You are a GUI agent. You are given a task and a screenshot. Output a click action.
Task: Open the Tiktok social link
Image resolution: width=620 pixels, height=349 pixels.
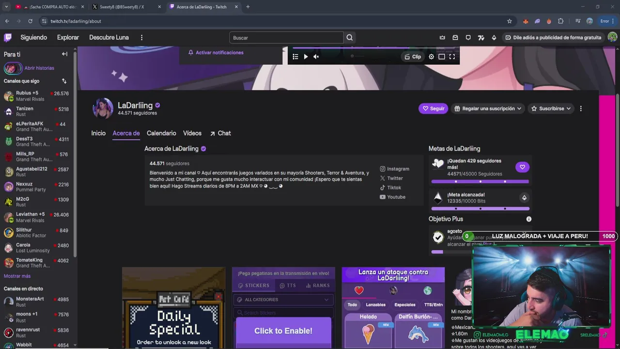click(x=390, y=188)
